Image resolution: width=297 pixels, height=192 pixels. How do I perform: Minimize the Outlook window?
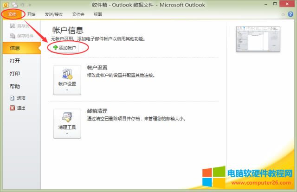point(266,4)
